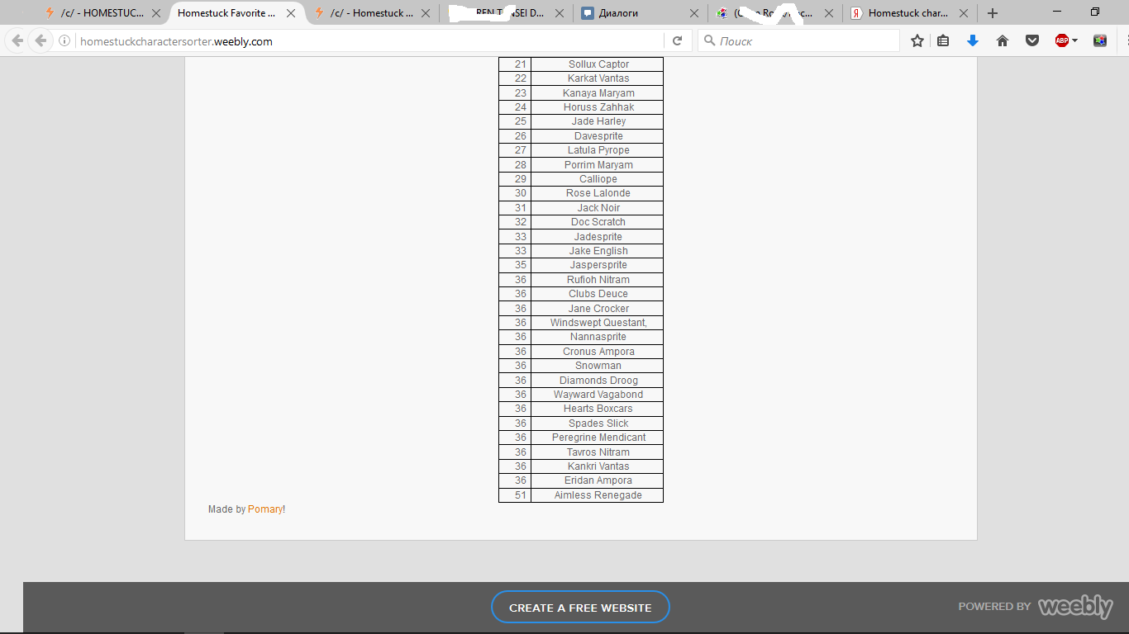Image resolution: width=1129 pixels, height=634 pixels.
Task: Click the 'Snowman' row text
Action: [x=598, y=366]
